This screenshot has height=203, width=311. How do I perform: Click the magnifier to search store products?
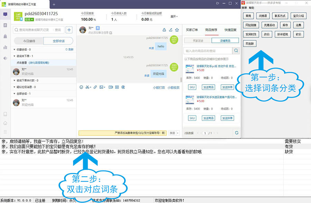(x=236, y=50)
